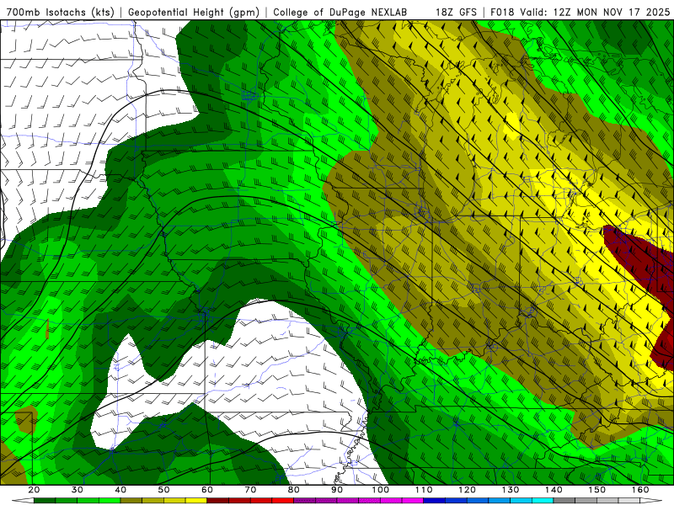Click the legend value 120

click(x=468, y=490)
